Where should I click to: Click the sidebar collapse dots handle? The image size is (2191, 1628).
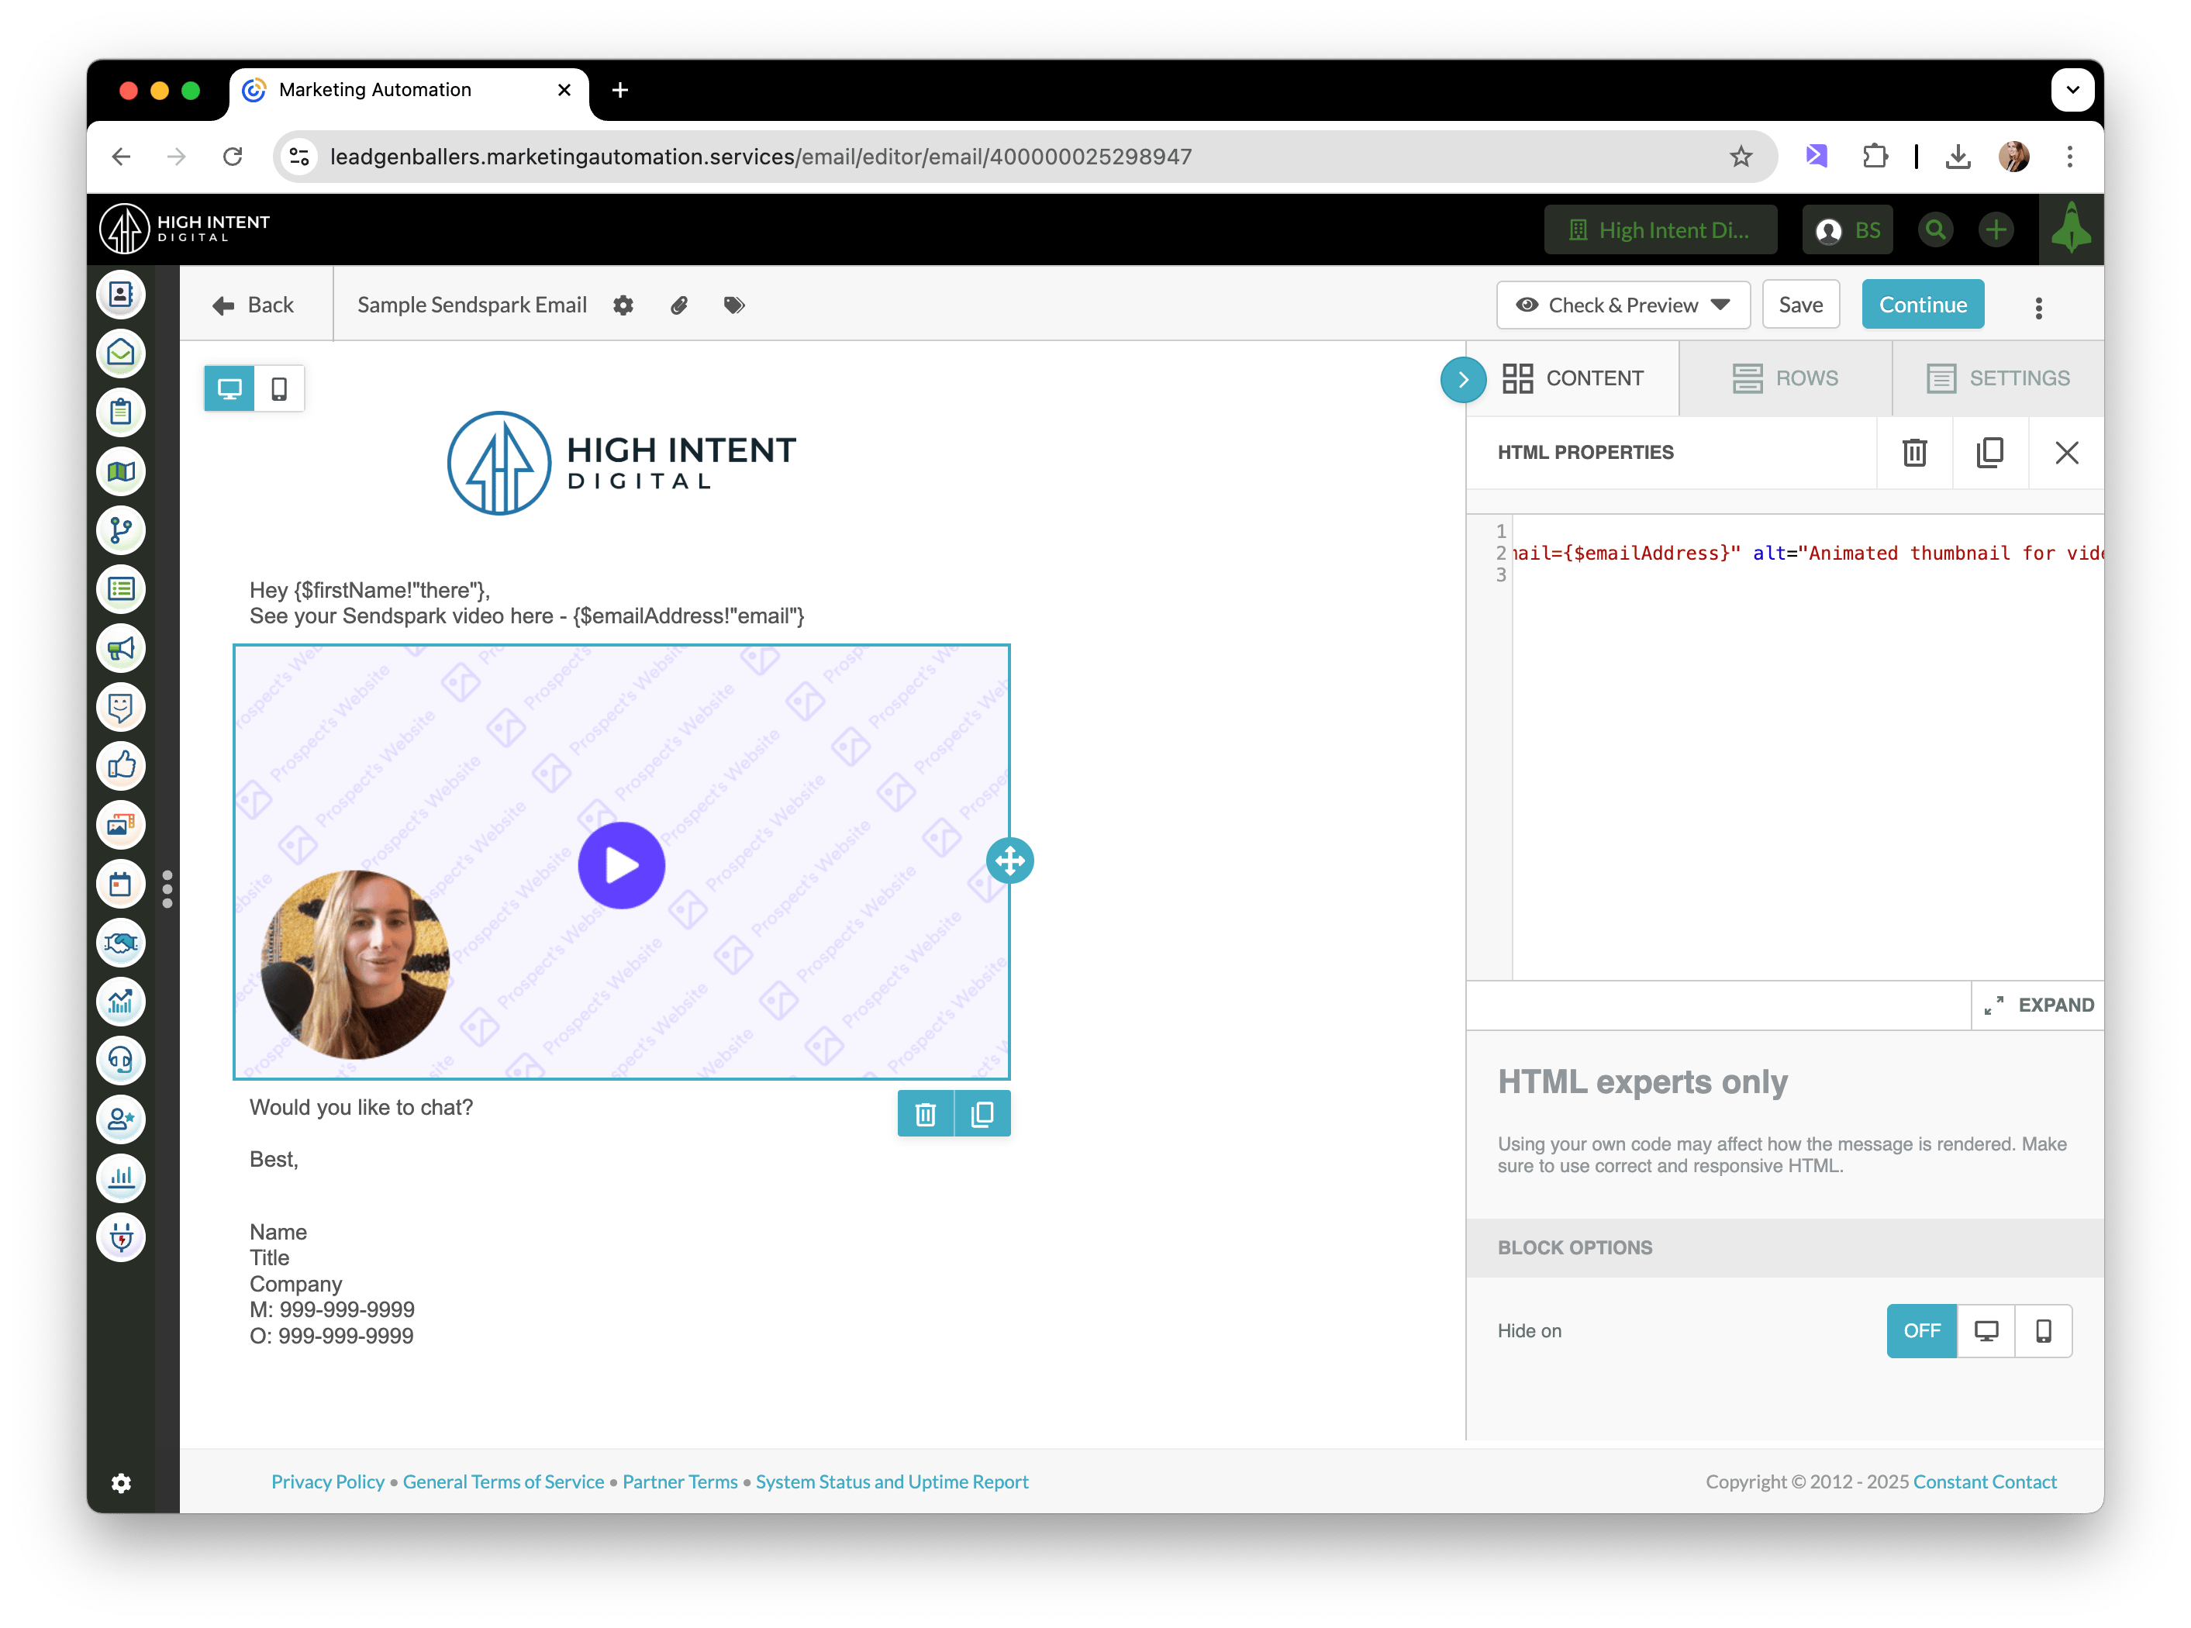click(167, 889)
